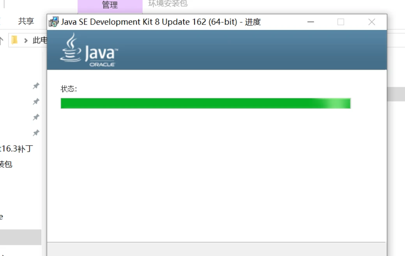
Task: Click the 状态: label in the installer
Action: 69,89
